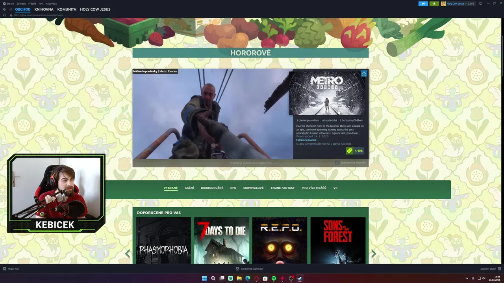
Task: Open Microsoft Store from the taskbar
Action: coord(265,278)
